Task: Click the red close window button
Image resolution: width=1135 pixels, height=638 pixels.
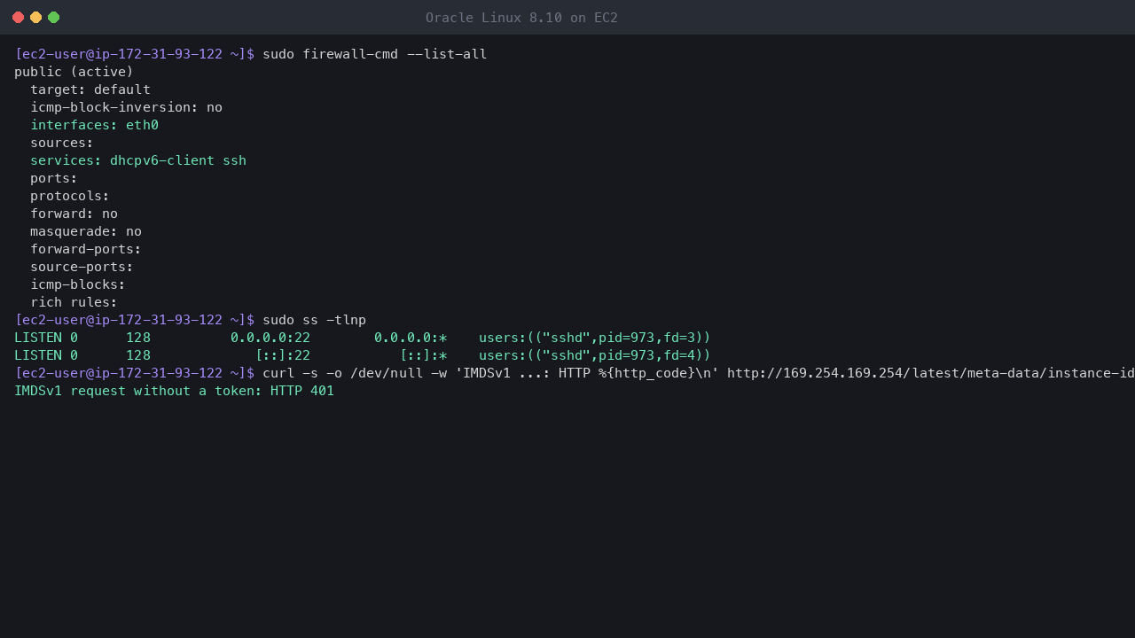Action: coord(18,18)
